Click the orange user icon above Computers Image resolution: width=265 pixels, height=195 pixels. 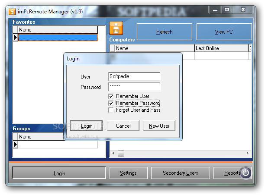coord(116,28)
